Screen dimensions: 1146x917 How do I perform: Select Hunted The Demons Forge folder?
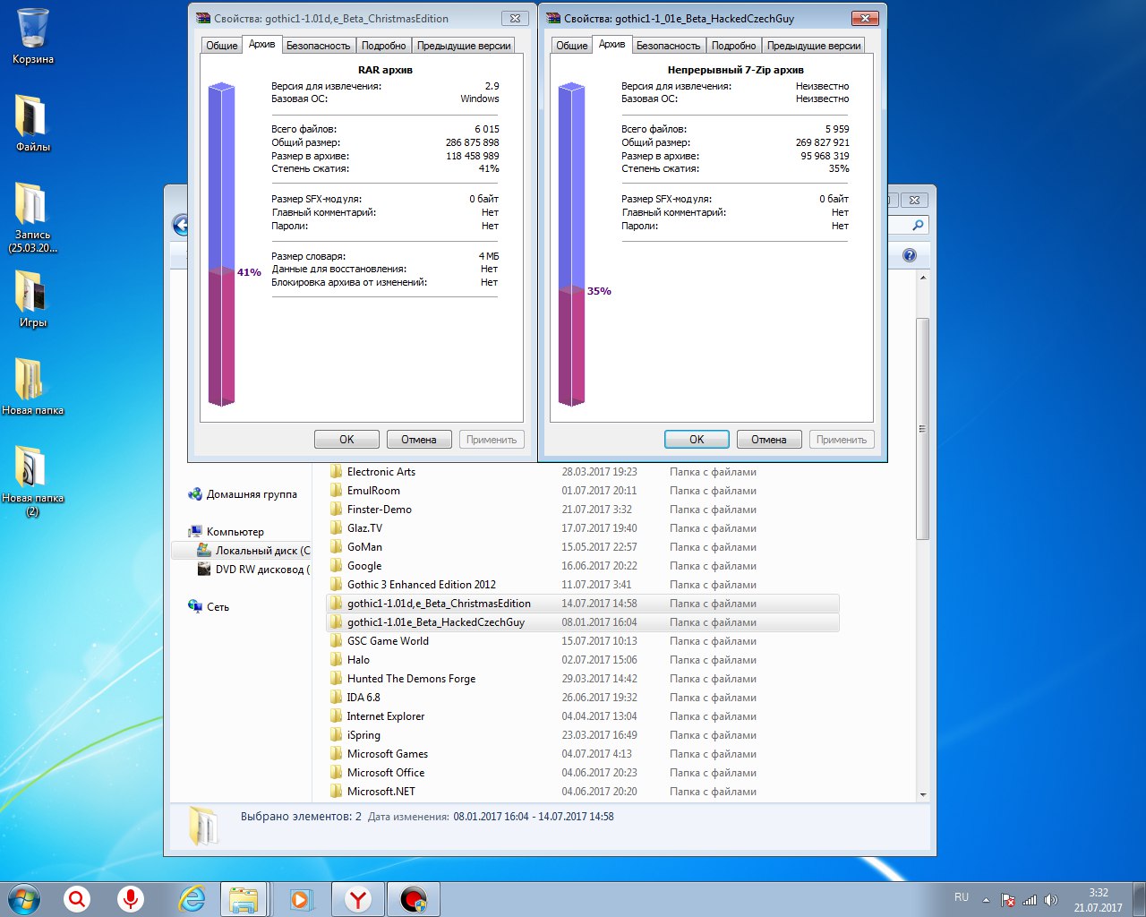coord(583,679)
